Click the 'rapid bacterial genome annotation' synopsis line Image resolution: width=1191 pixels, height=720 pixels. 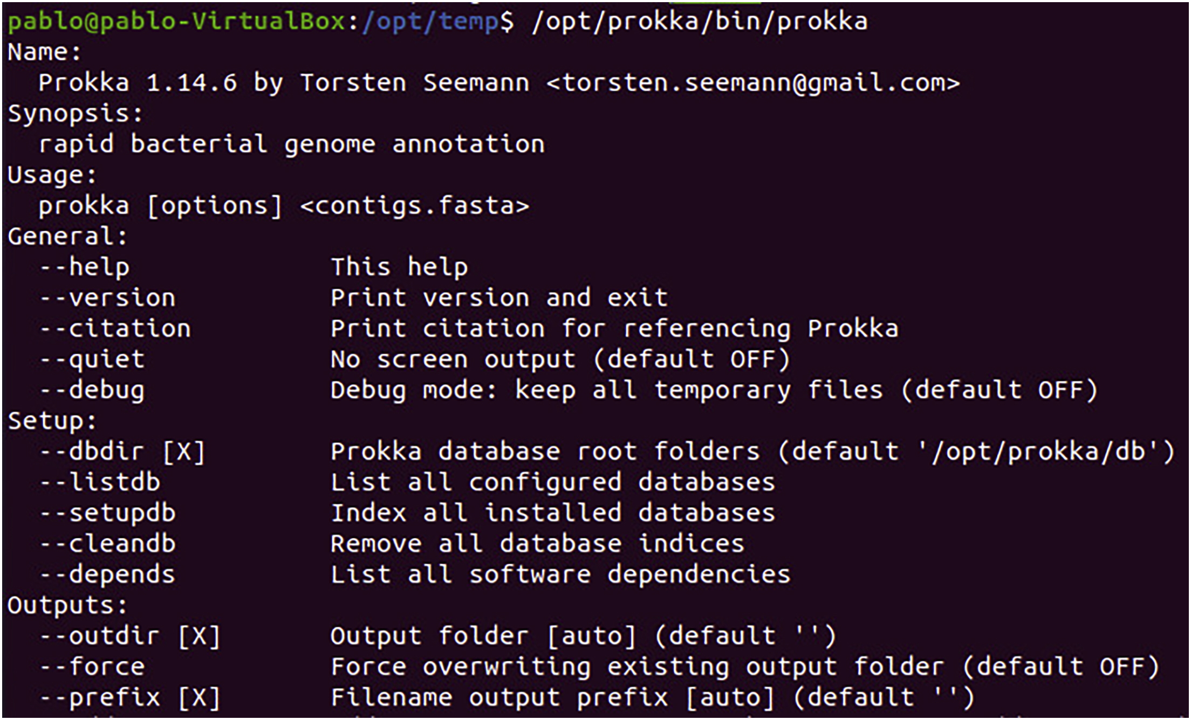tap(291, 144)
